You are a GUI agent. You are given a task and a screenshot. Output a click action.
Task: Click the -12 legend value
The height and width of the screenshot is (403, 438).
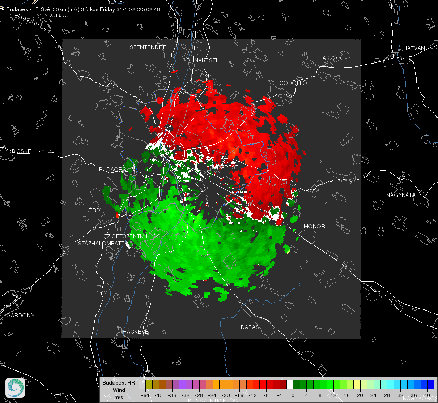252,395
